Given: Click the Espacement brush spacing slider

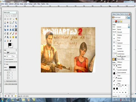Looking at the screenshot, I should tap(122, 96).
